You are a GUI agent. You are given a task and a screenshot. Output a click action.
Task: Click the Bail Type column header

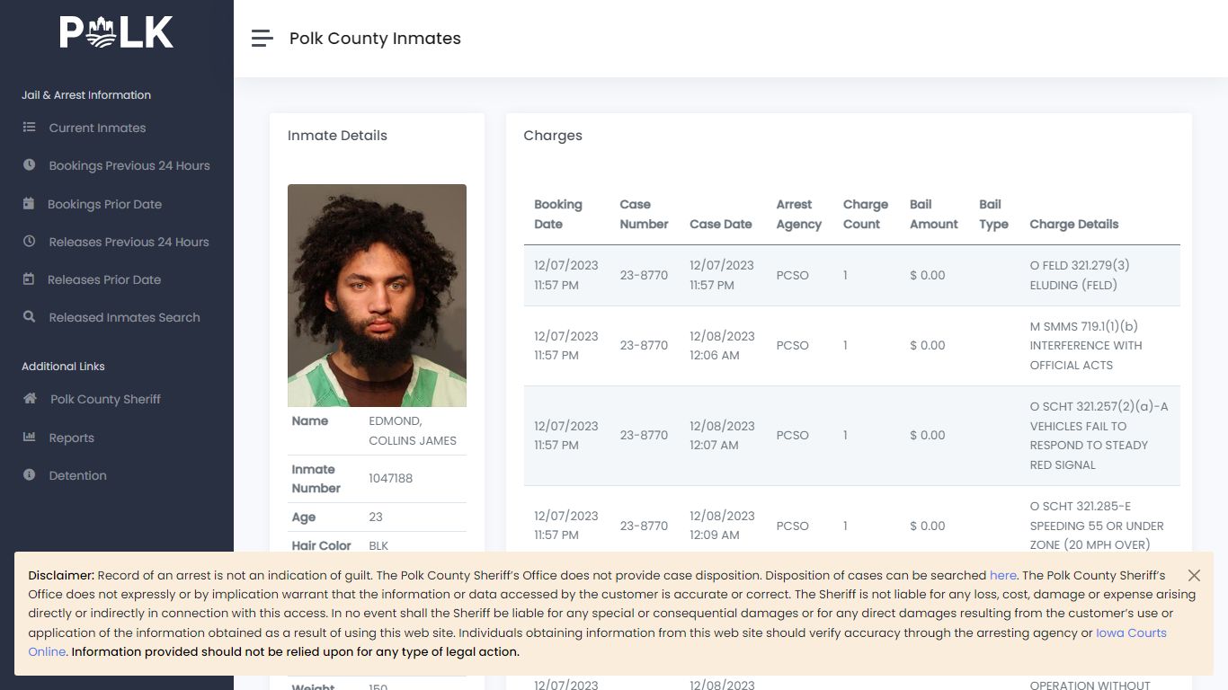(993, 214)
